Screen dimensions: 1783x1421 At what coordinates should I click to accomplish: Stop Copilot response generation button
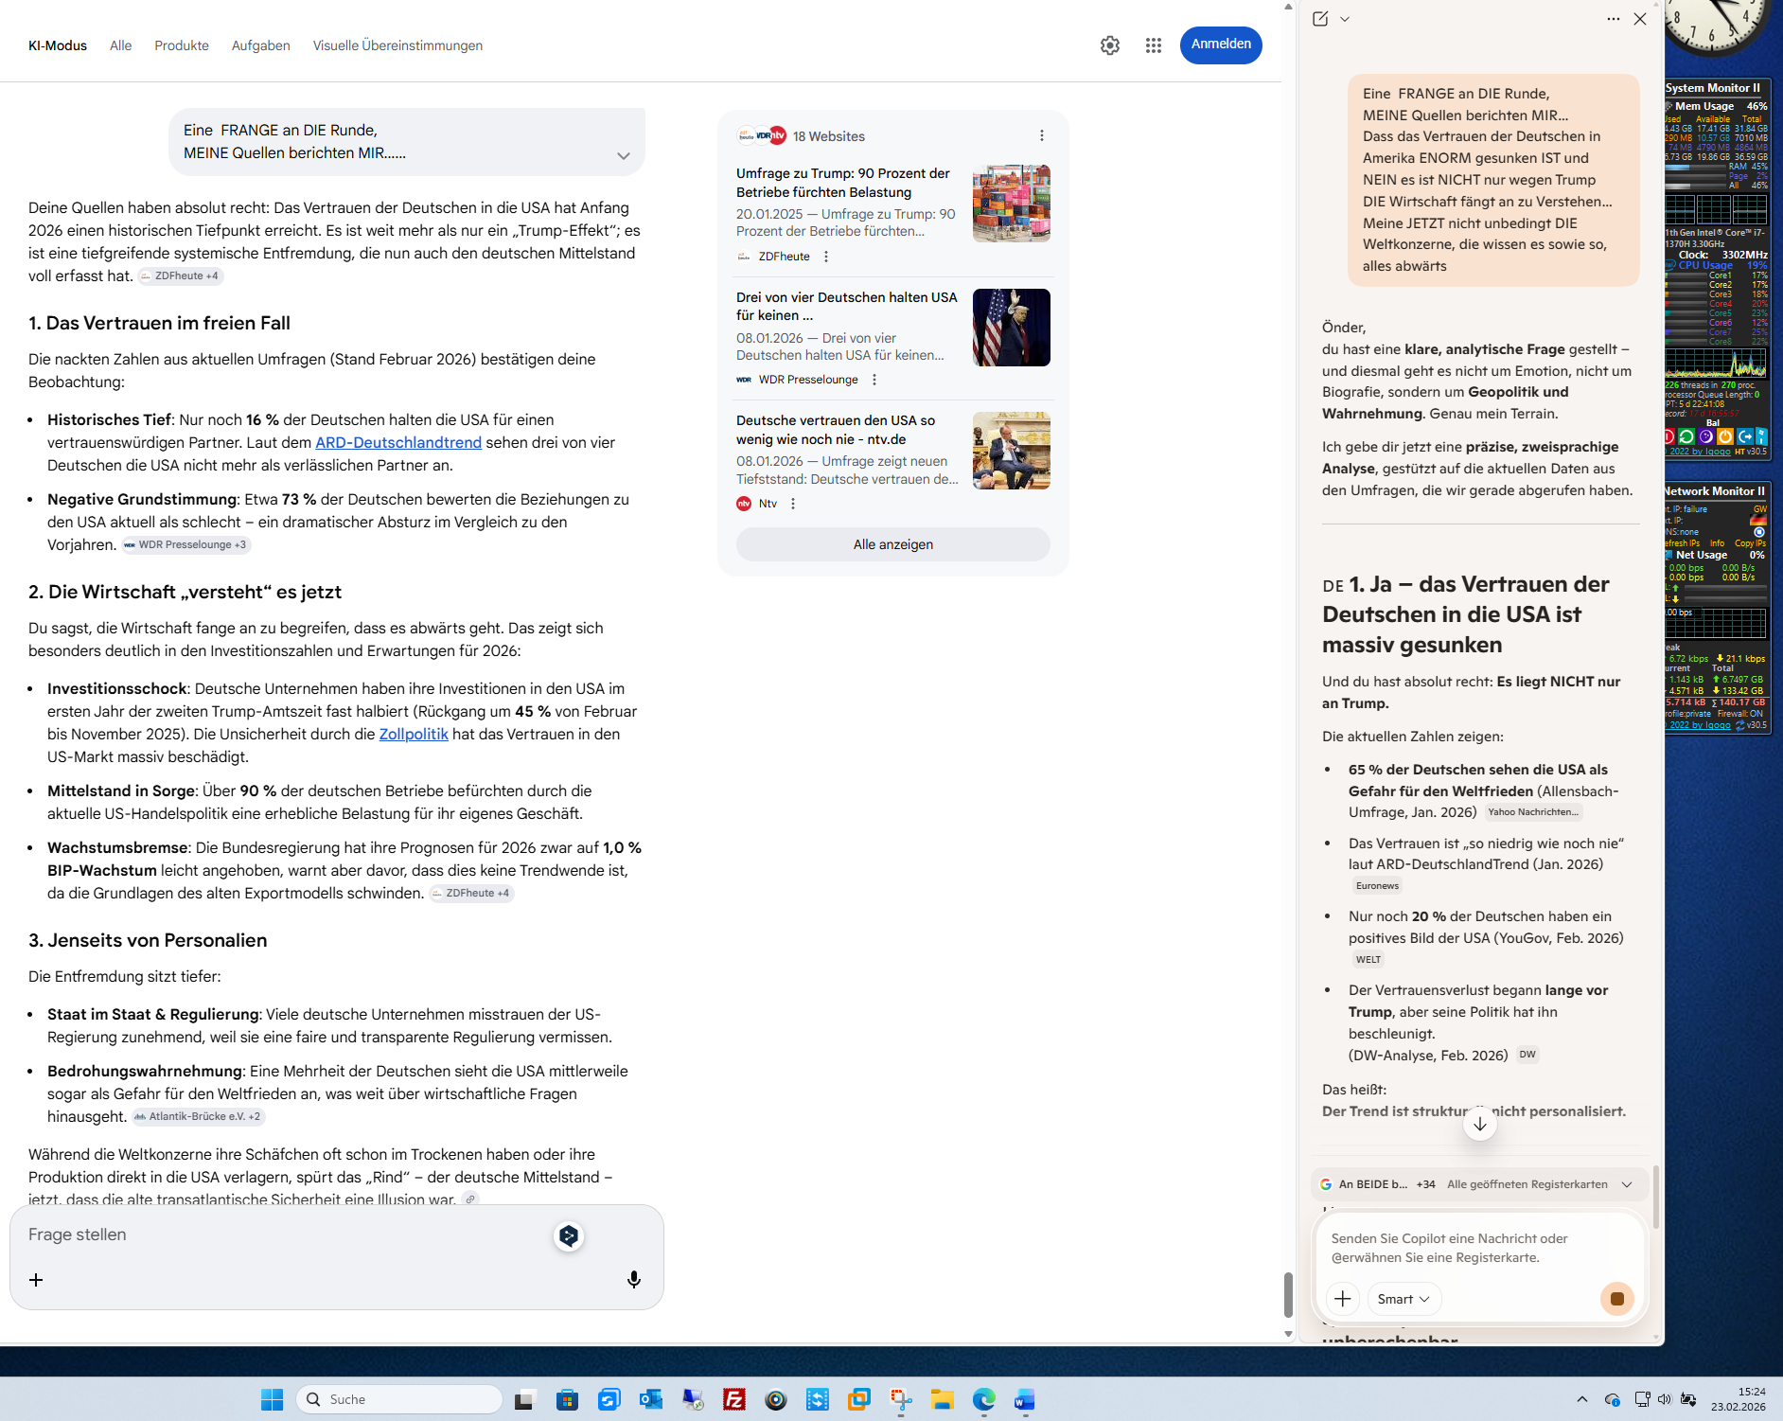tap(1616, 1299)
